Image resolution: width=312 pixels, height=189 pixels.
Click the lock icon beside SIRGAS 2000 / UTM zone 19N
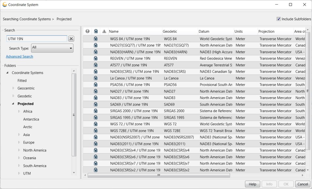[96, 111]
